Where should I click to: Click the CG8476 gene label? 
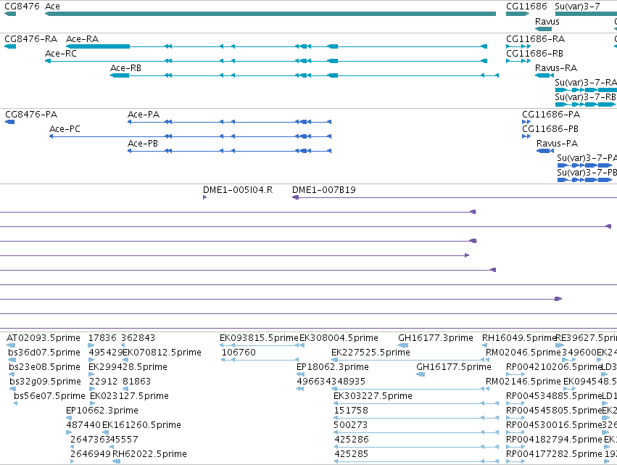click(22, 7)
